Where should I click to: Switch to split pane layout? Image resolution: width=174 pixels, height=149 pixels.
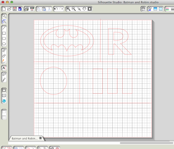click(4, 117)
